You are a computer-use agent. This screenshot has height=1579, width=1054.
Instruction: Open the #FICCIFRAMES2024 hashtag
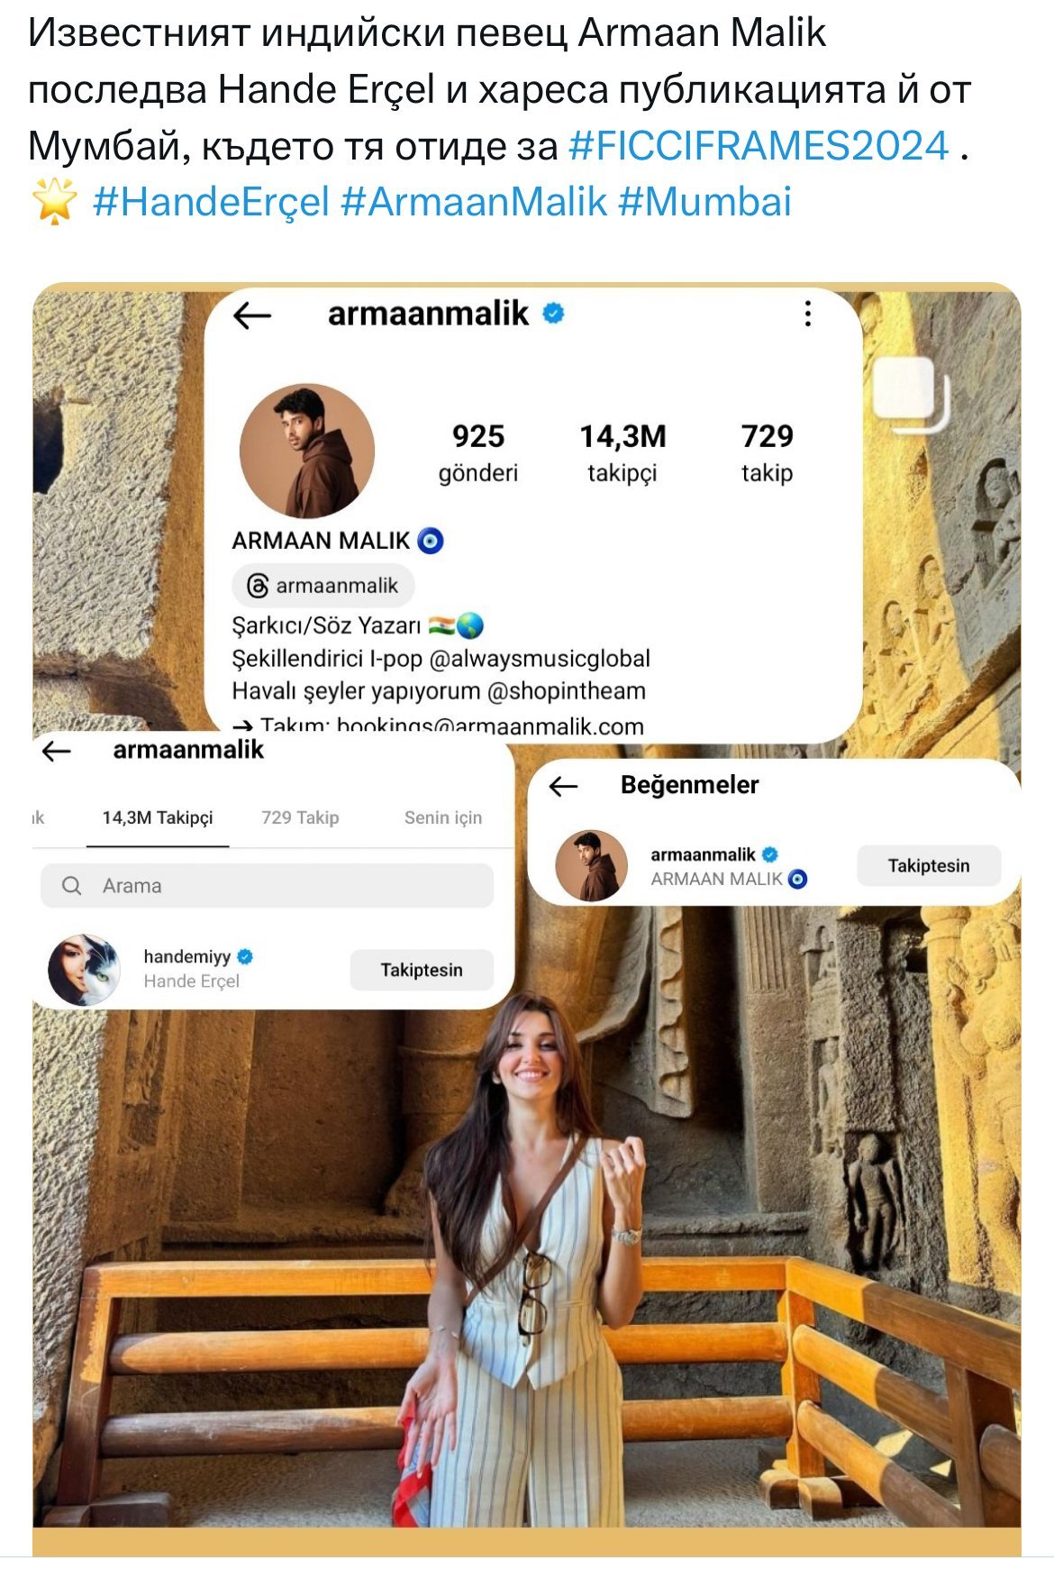(759, 146)
